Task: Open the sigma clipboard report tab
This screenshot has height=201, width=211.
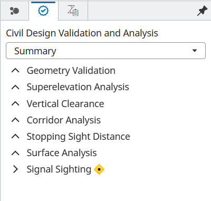Action: pyautogui.click(x=73, y=11)
